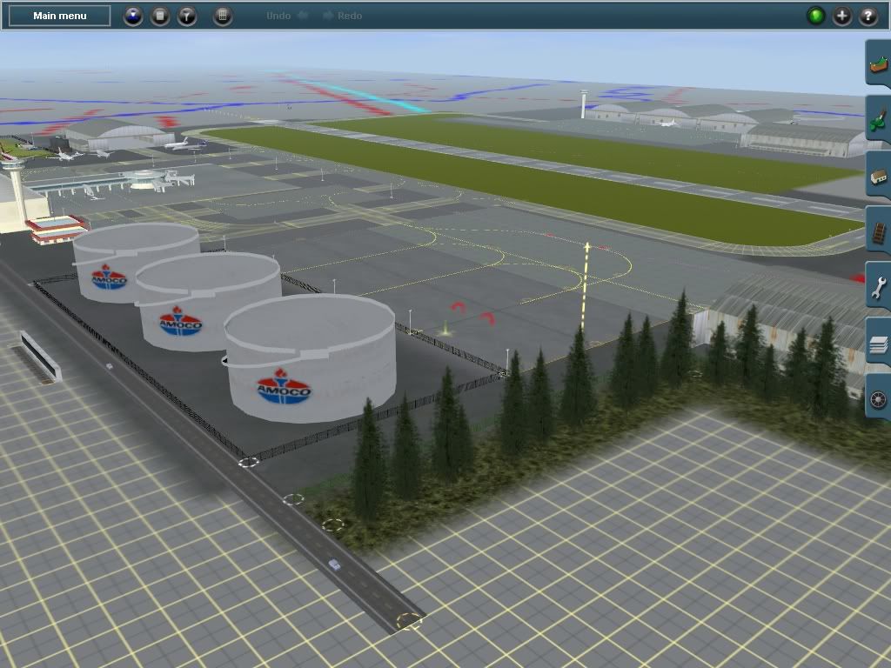Open help with the question mark icon
This screenshot has width=891, height=668.
[x=868, y=16]
